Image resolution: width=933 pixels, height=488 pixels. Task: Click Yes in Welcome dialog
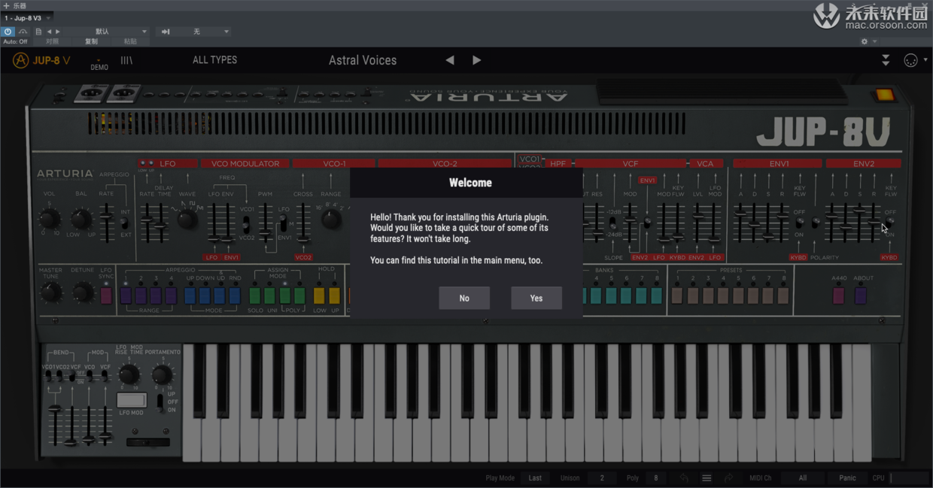[x=536, y=298]
